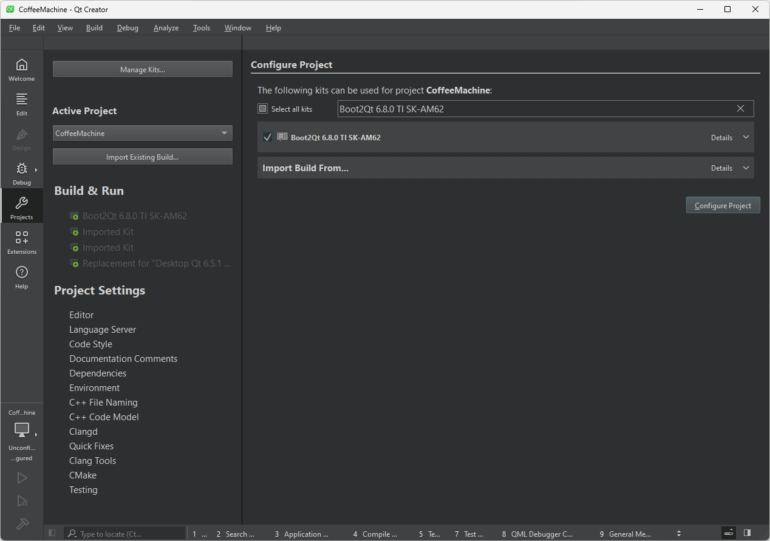Click the Type to locate search field
This screenshot has height=541, width=770.
(x=128, y=534)
